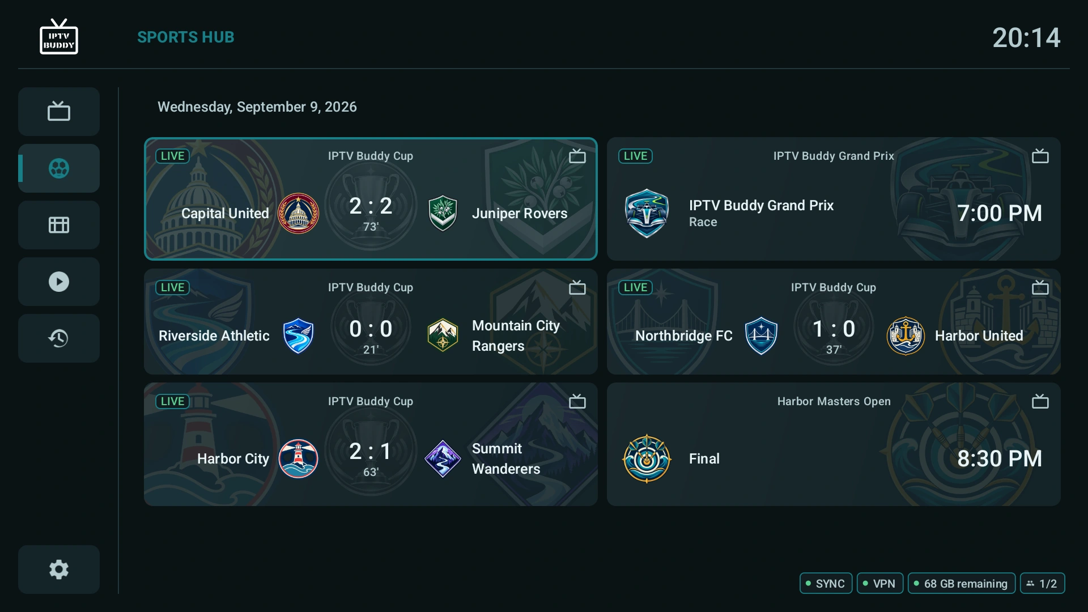Click the IPTV Buddy logo
1088x612 pixels.
[59, 37]
